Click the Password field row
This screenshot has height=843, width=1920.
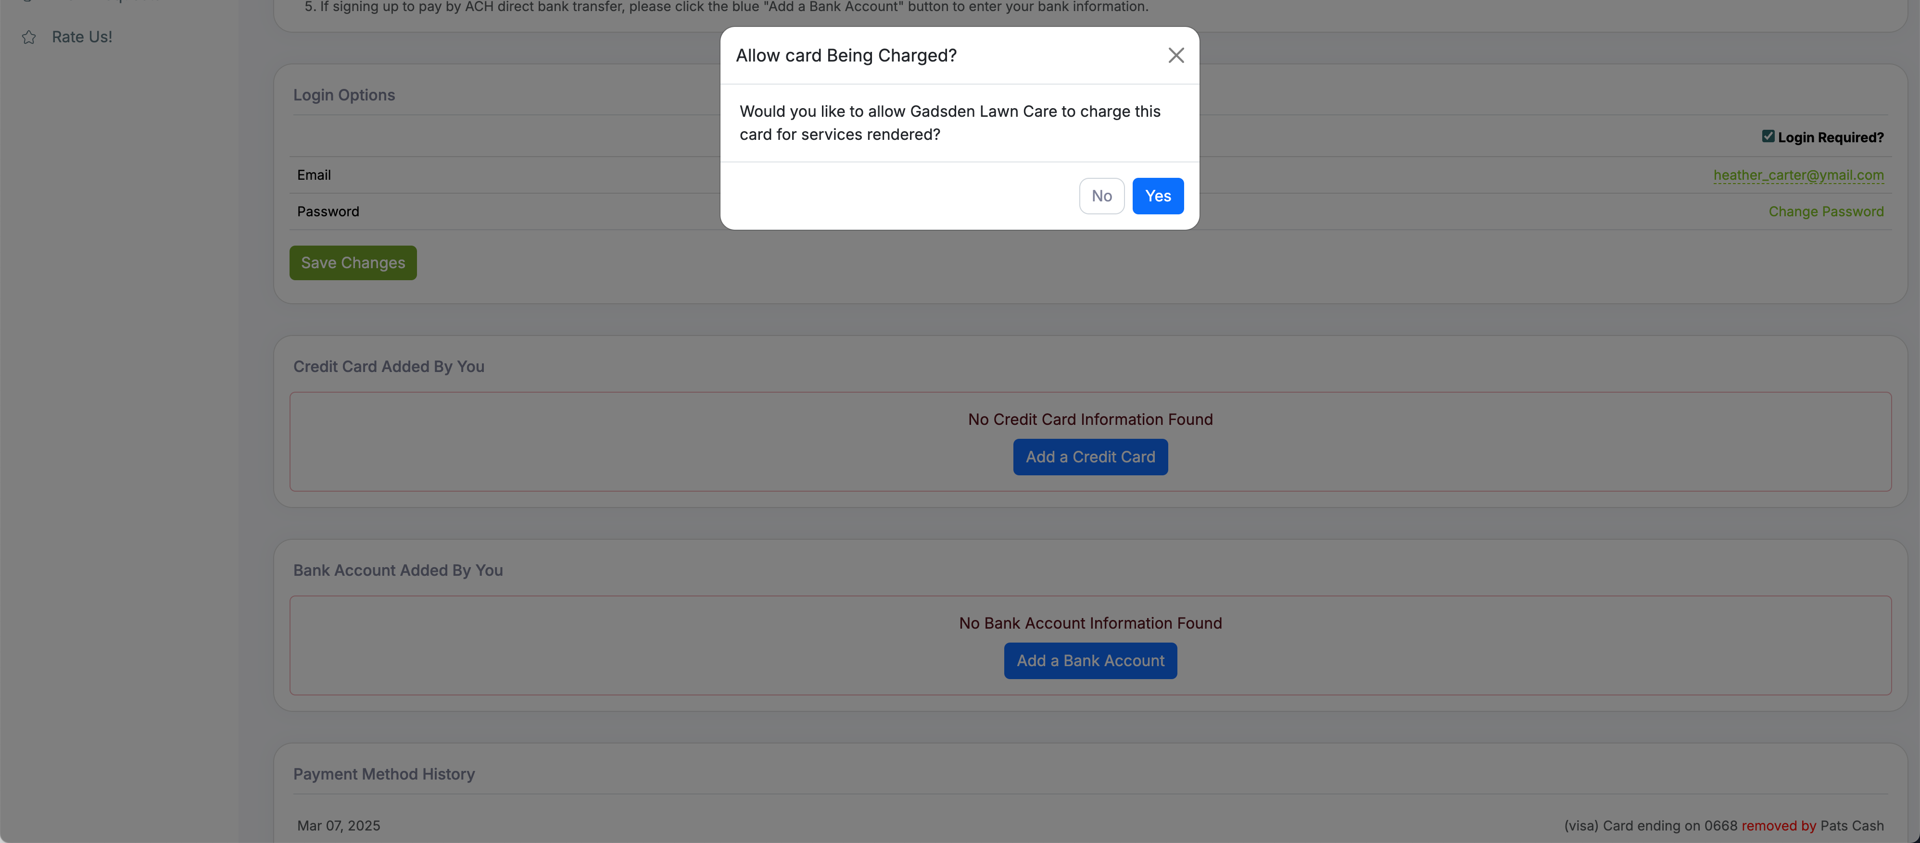point(328,211)
